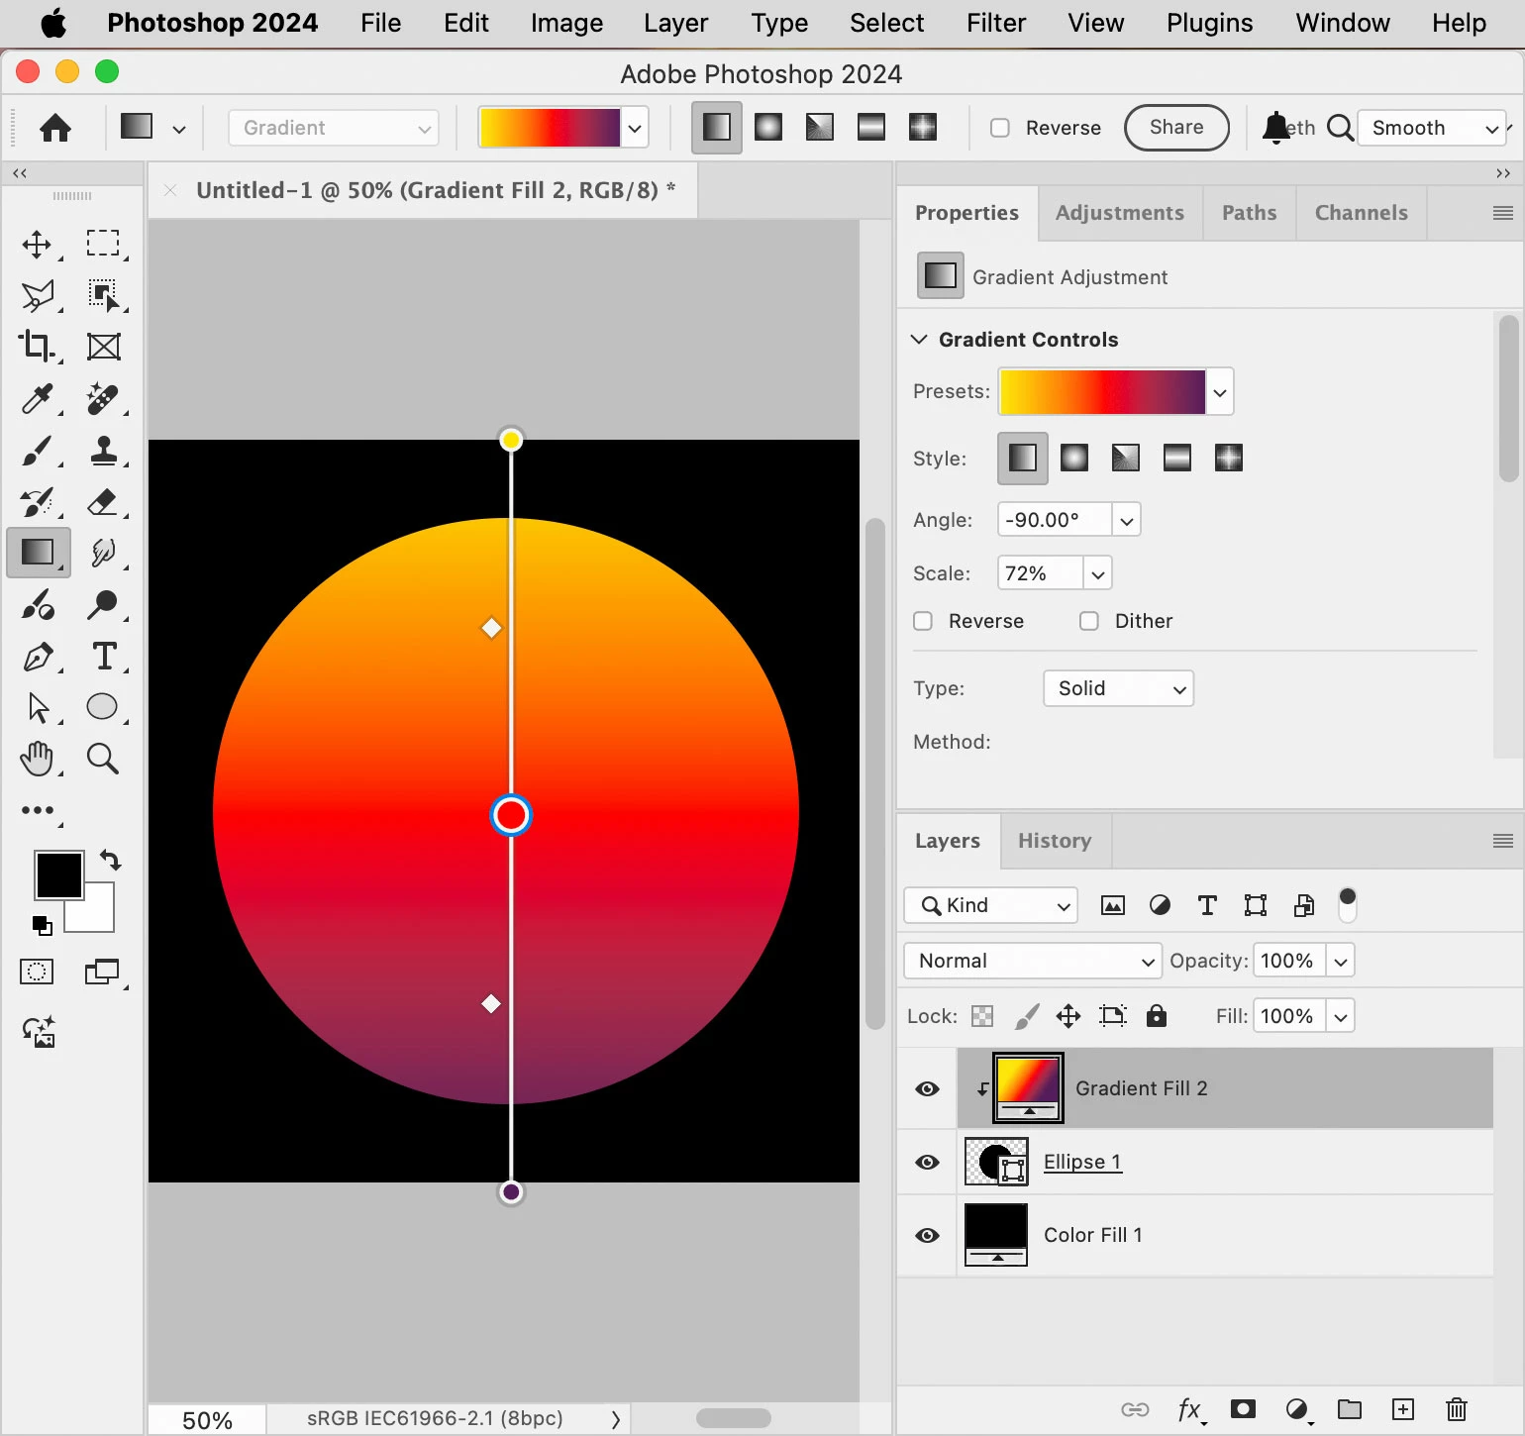Select radial gradient style in Properties panel
The width and height of the screenshot is (1525, 1436).
(x=1073, y=458)
